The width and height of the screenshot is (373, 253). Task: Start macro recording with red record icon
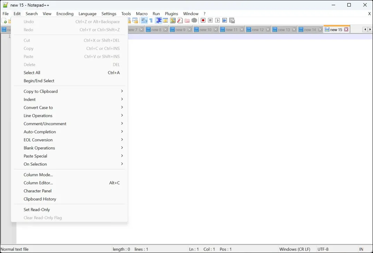point(203,20)
